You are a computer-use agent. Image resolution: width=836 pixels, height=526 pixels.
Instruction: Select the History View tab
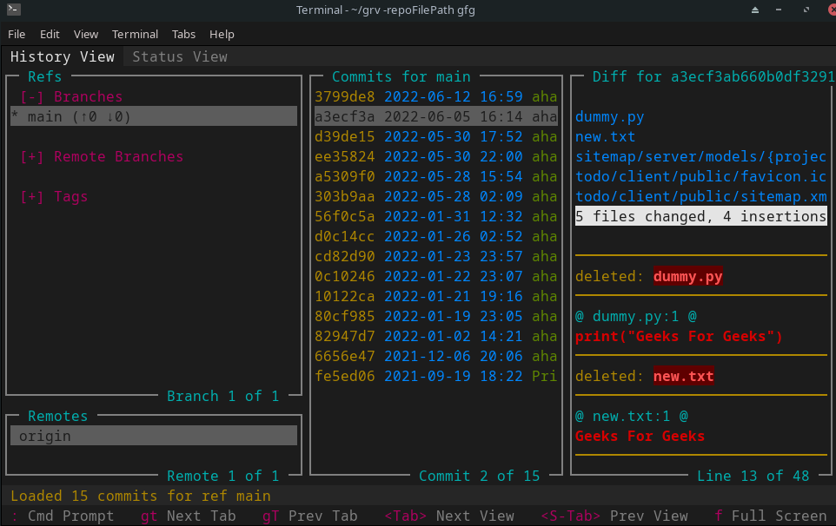(x=62, y=56)
